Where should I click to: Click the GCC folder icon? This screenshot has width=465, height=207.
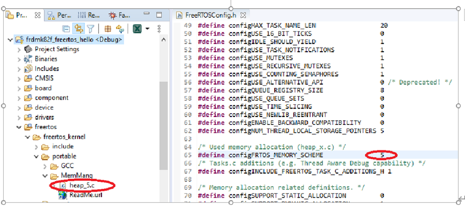coord(54,166)
